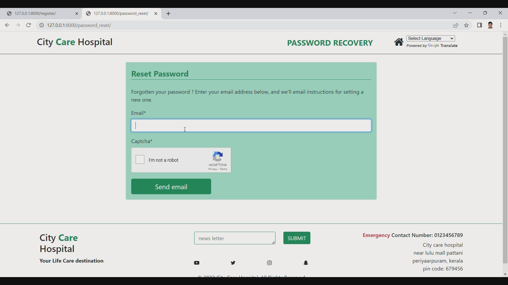Image resolution: width=508 pixels, height=285 pixels.
Task: Click the Instagram icon
Action: [269, 263]
